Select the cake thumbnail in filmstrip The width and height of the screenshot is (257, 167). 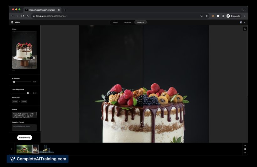pos(35,149)
